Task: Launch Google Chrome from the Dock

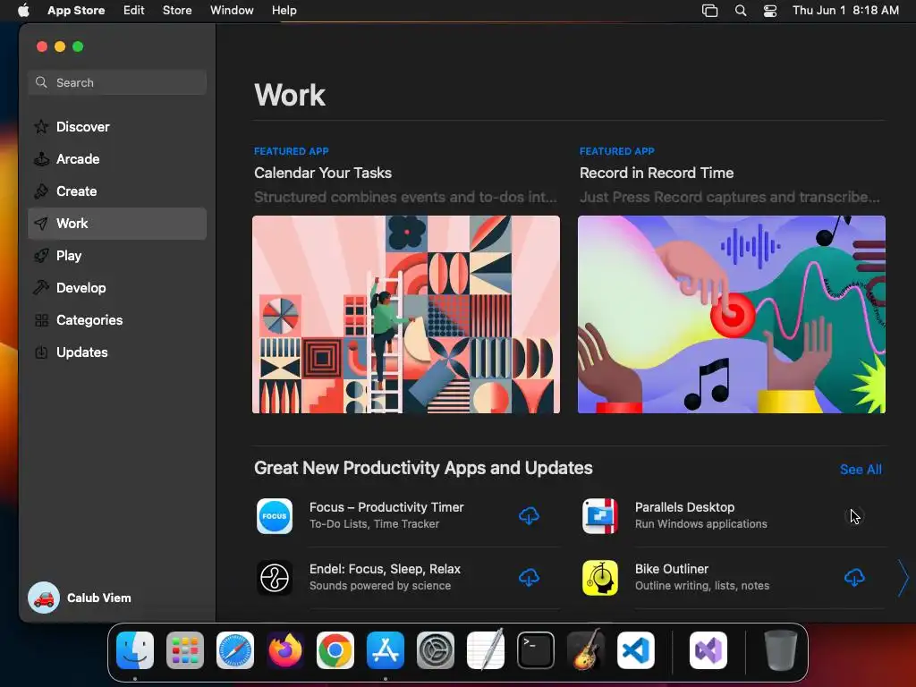Action: click(x=335, y=650)
